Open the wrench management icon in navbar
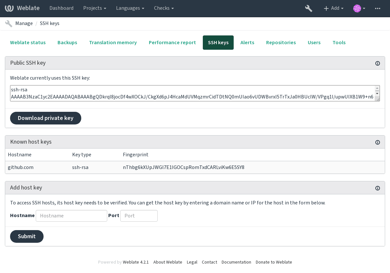The image size is (390, 273). pos(308,8)
